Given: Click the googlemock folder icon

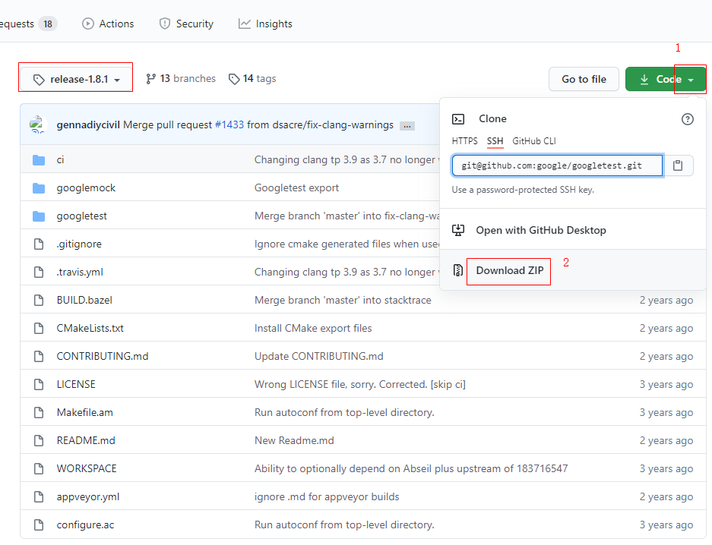Looking at the screenshot, I should 39,187.
